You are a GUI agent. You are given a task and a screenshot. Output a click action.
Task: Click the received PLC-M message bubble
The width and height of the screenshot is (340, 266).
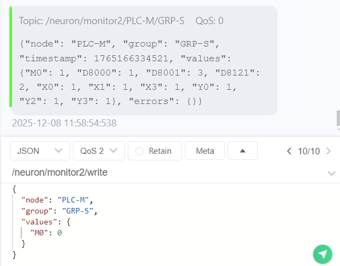click(143, 60)
